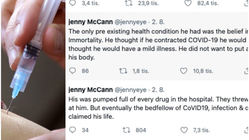Retweet the tweet with 804 retweets

(x=126, y=130)
